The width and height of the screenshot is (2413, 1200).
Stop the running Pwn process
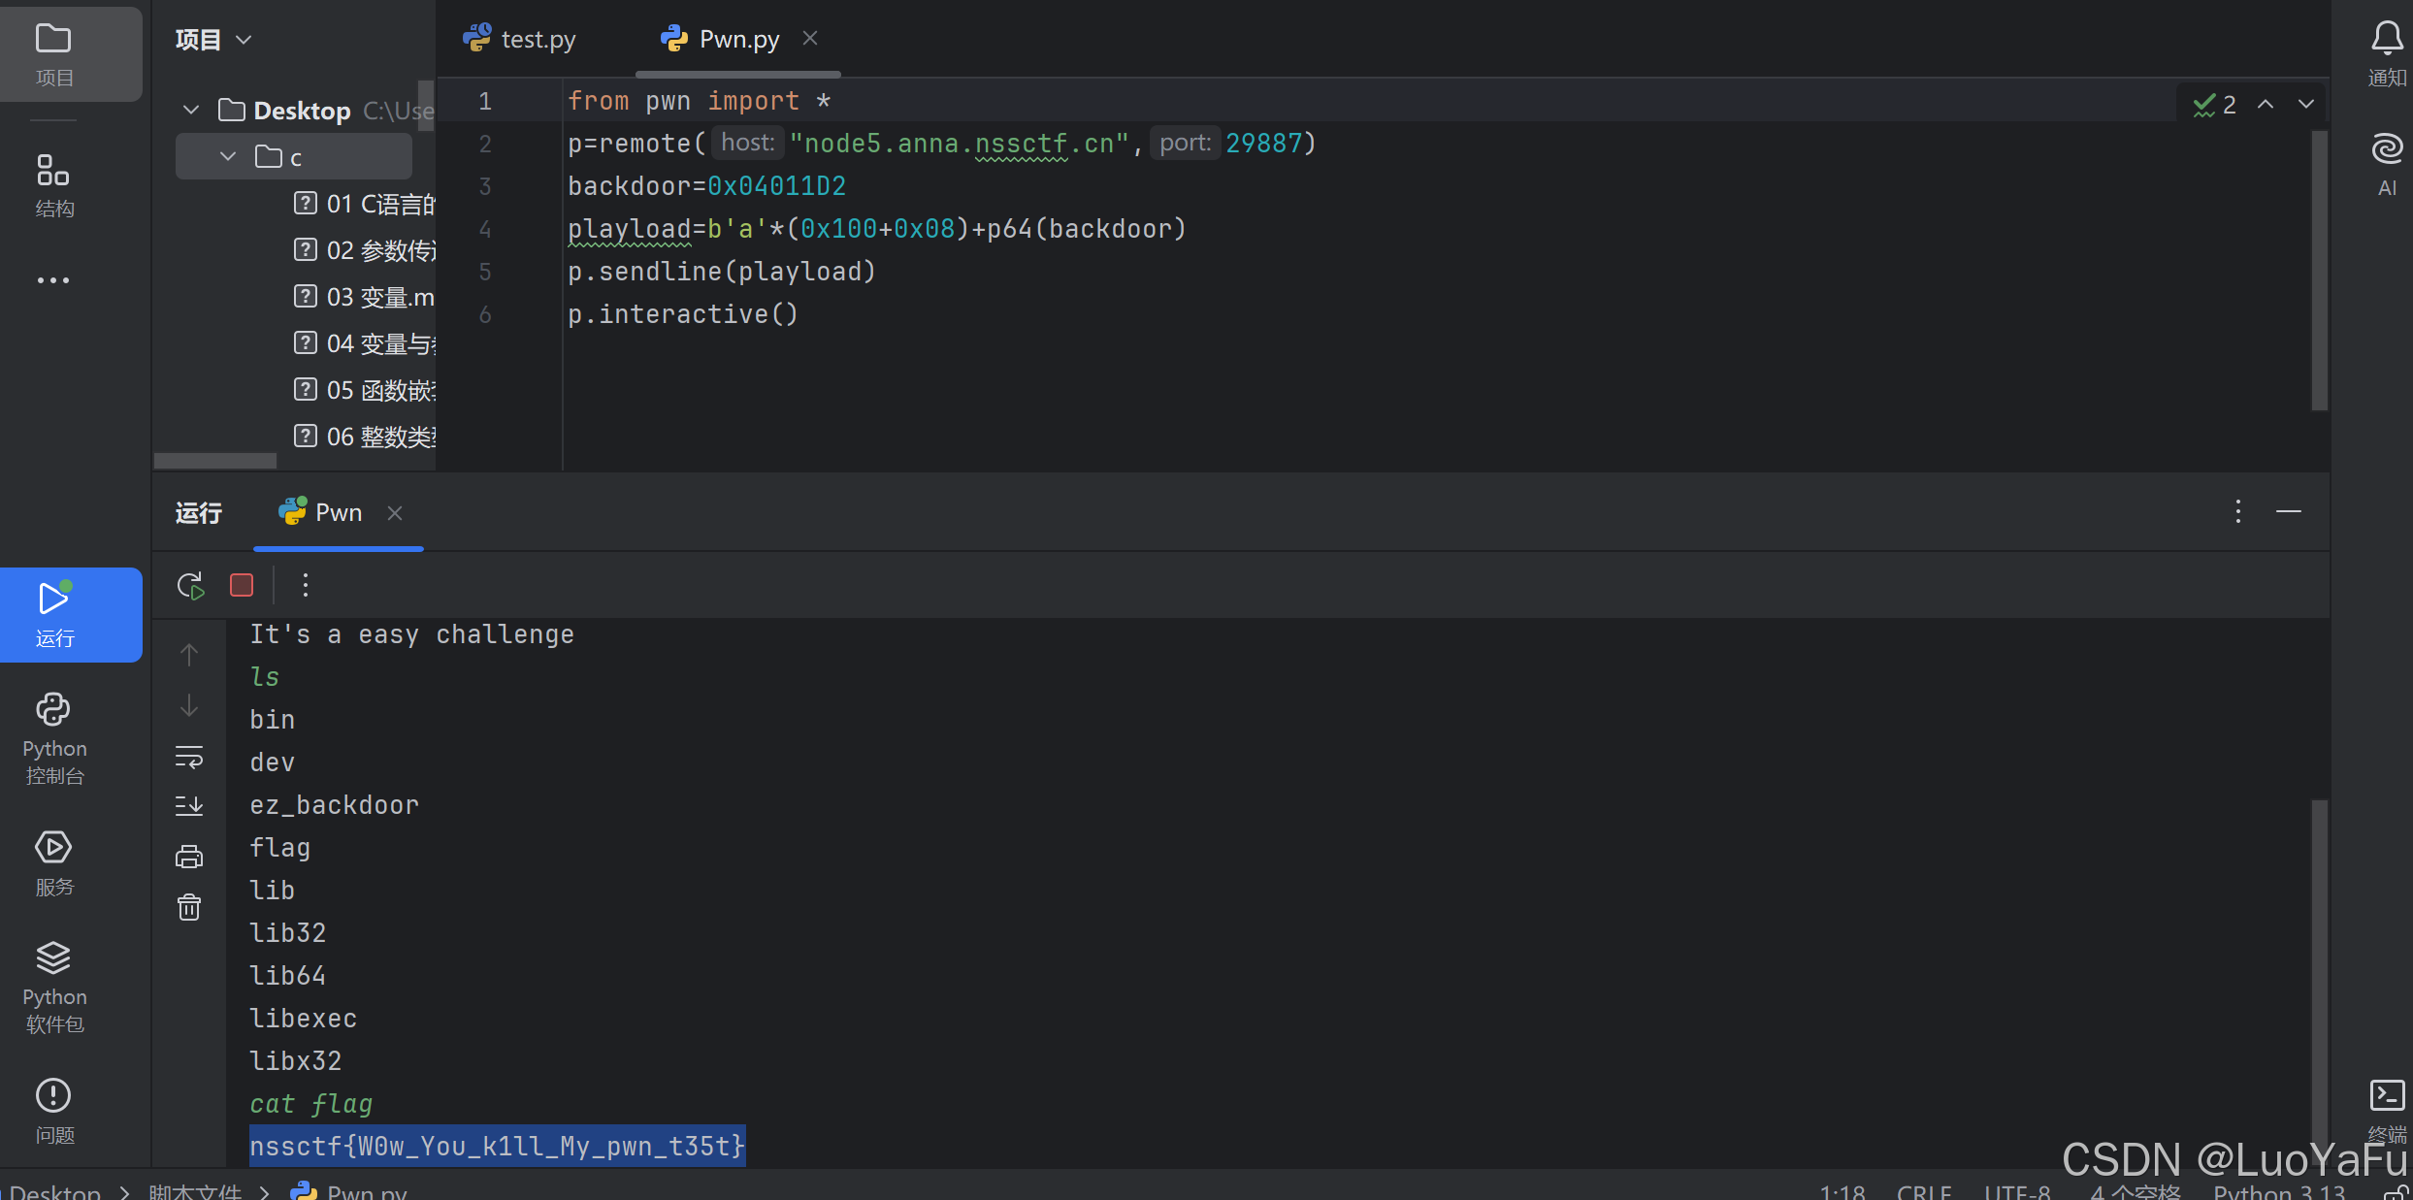click(242, 585)
